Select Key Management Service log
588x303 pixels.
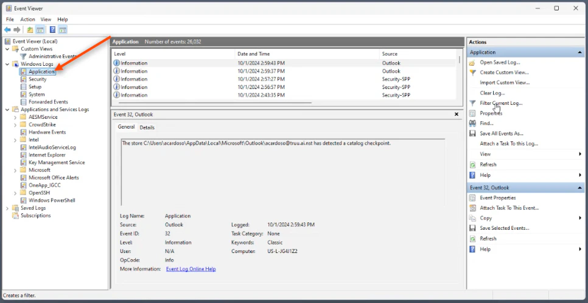[x=57, y=163]
